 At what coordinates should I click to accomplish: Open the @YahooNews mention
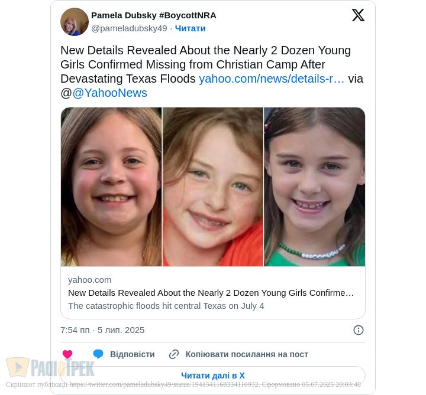tap(109, 93)
